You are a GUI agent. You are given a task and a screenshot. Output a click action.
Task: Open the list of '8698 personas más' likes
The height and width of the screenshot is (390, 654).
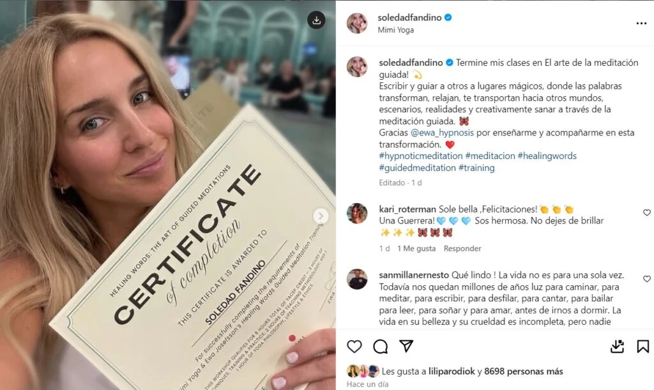tap(524, 371)
